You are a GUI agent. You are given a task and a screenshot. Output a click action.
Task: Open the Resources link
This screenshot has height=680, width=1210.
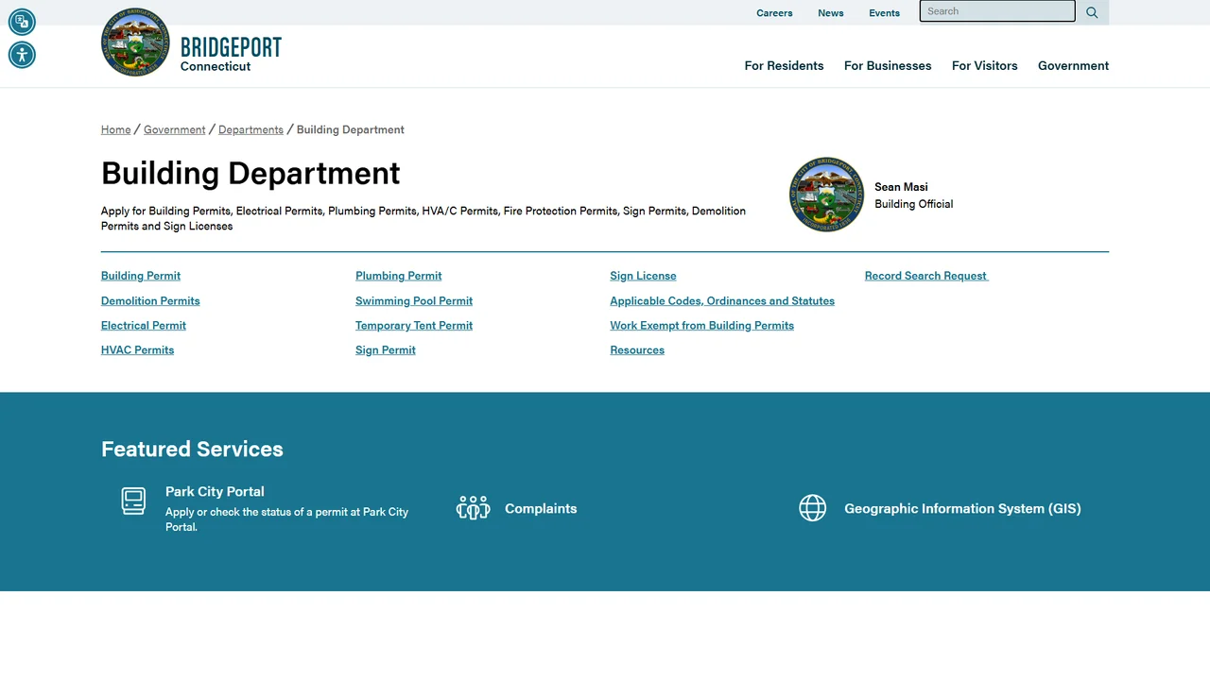click(637, 349)
